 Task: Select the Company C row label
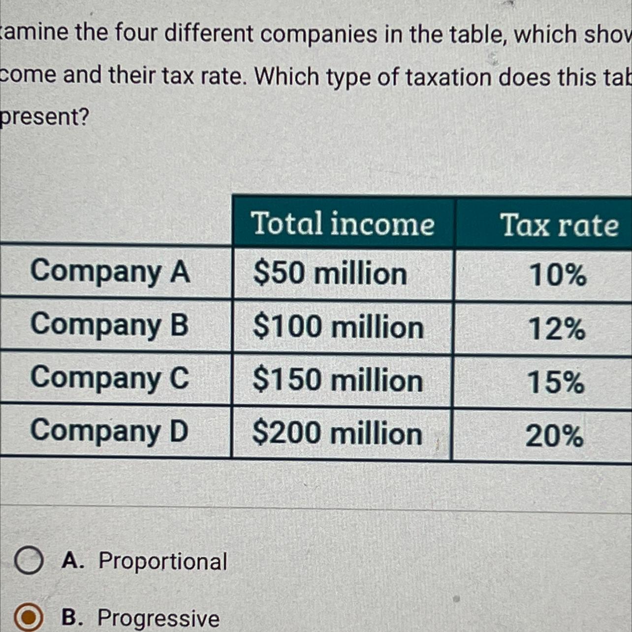pos(109,378)
